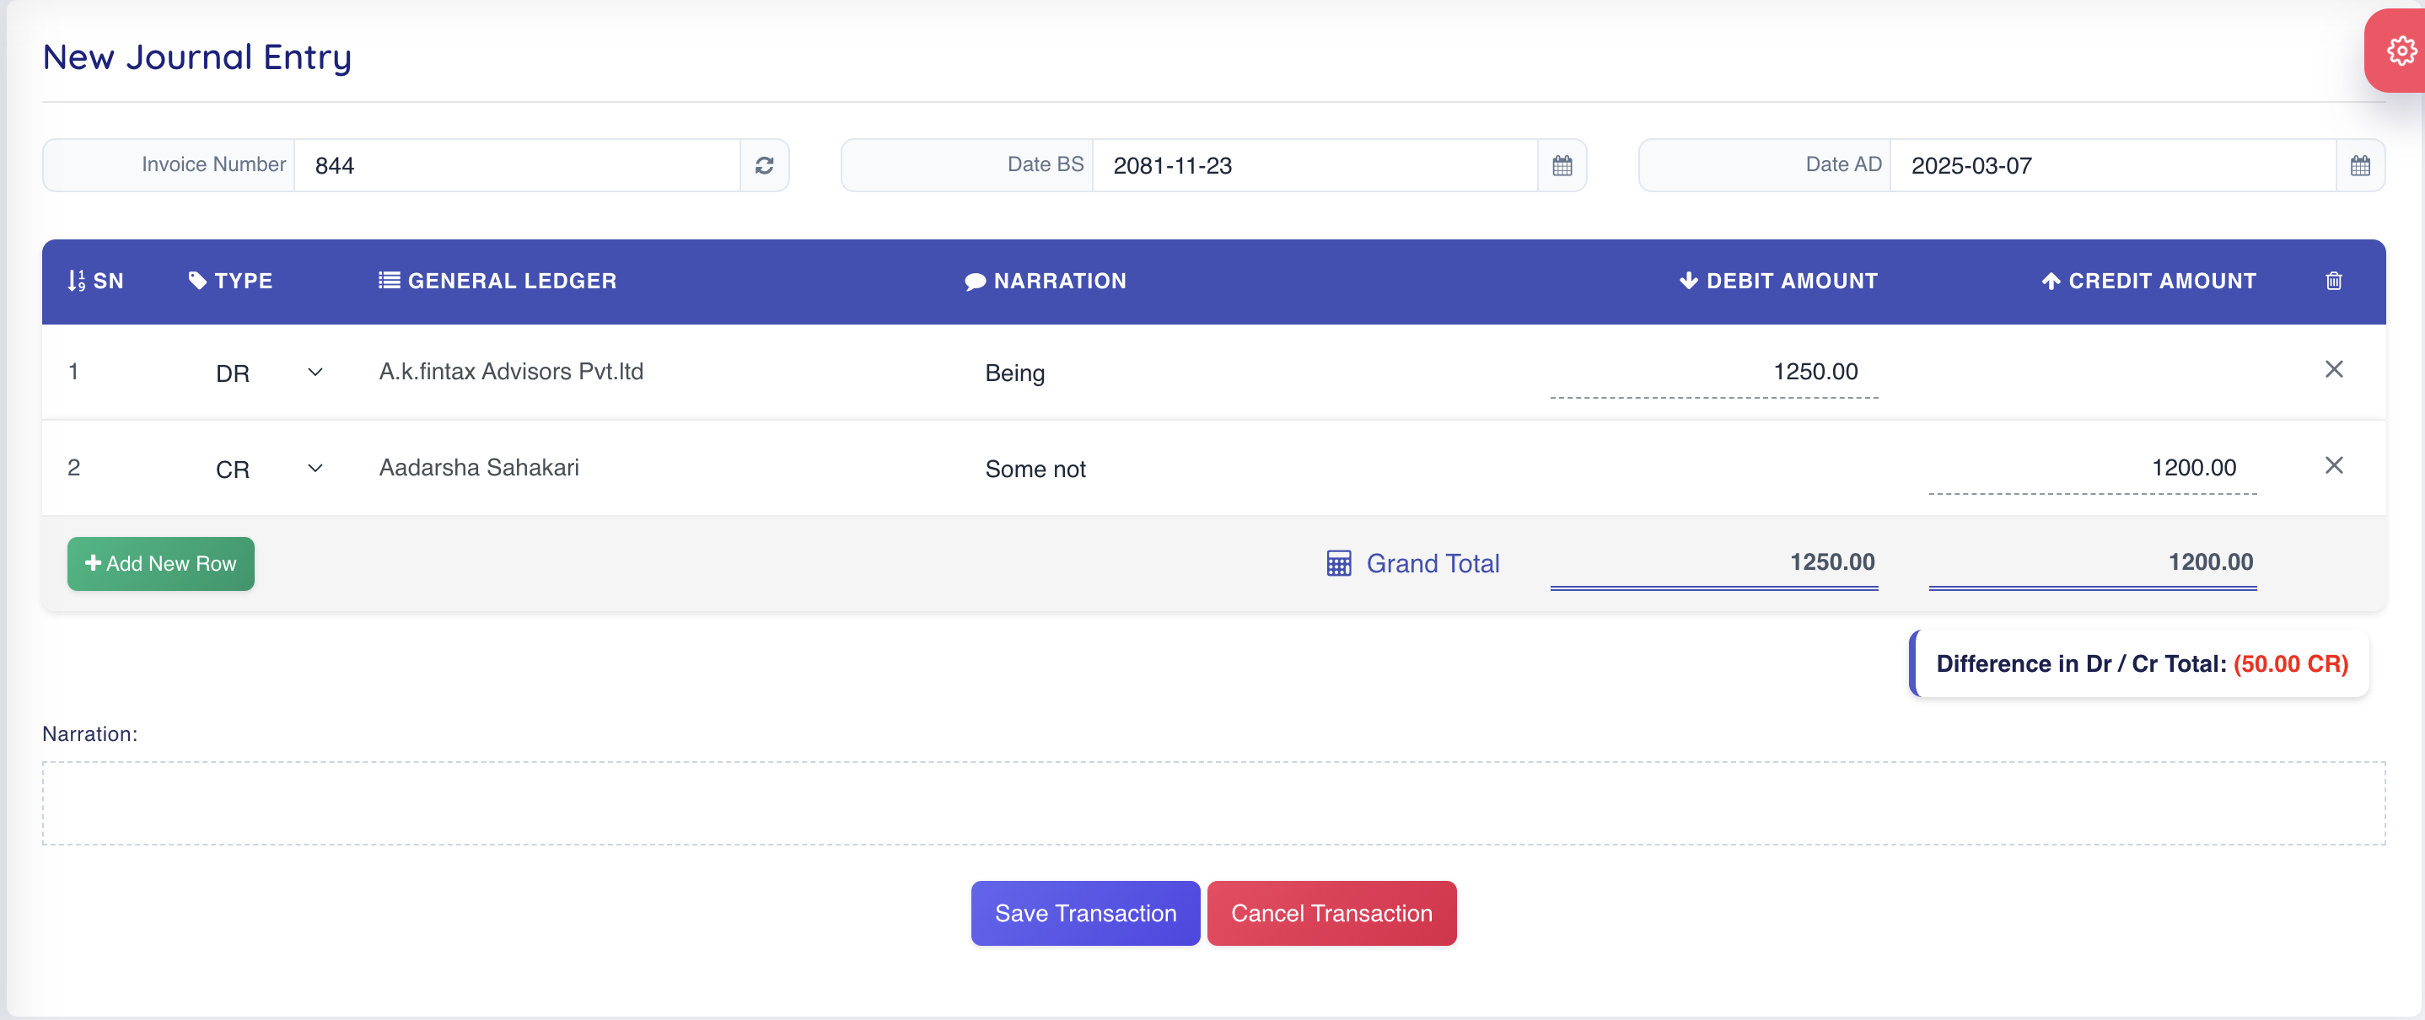The width and height of the screenshot is (2425, 1020).
Task: Focus the Invoice Number input field
Action: coord(516,165)
